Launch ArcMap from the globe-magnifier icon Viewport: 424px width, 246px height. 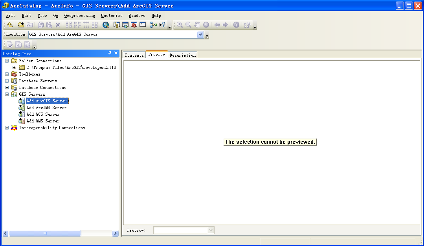106,25
